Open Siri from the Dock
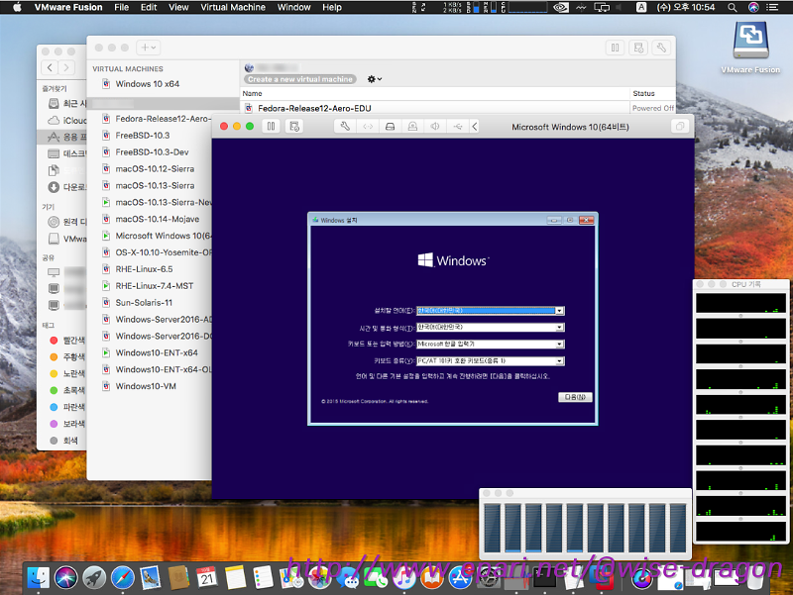This screenshot has width=793, height=595. click(x=66, y=578)
